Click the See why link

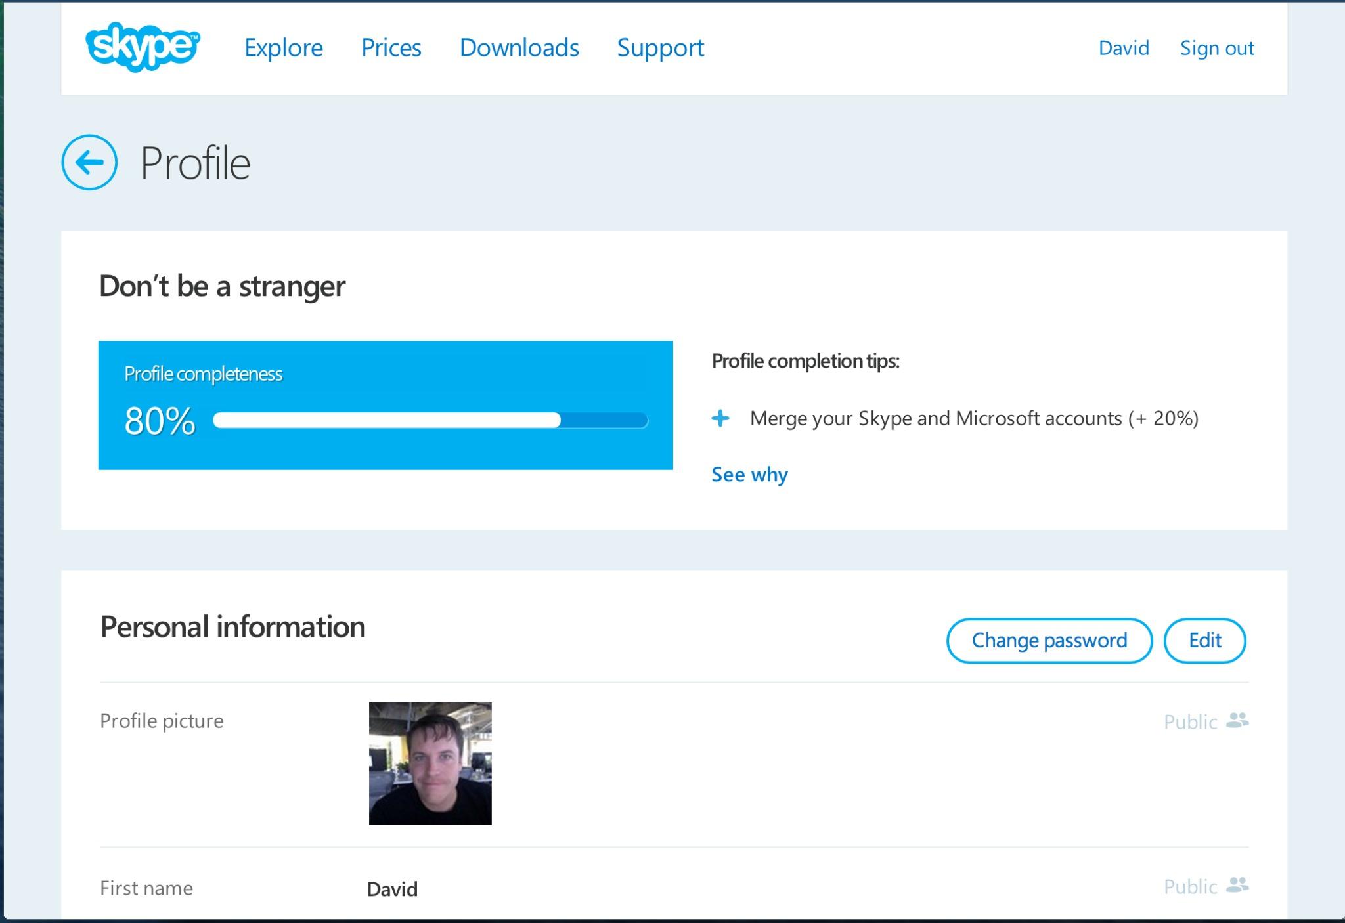tap(749, 475)
